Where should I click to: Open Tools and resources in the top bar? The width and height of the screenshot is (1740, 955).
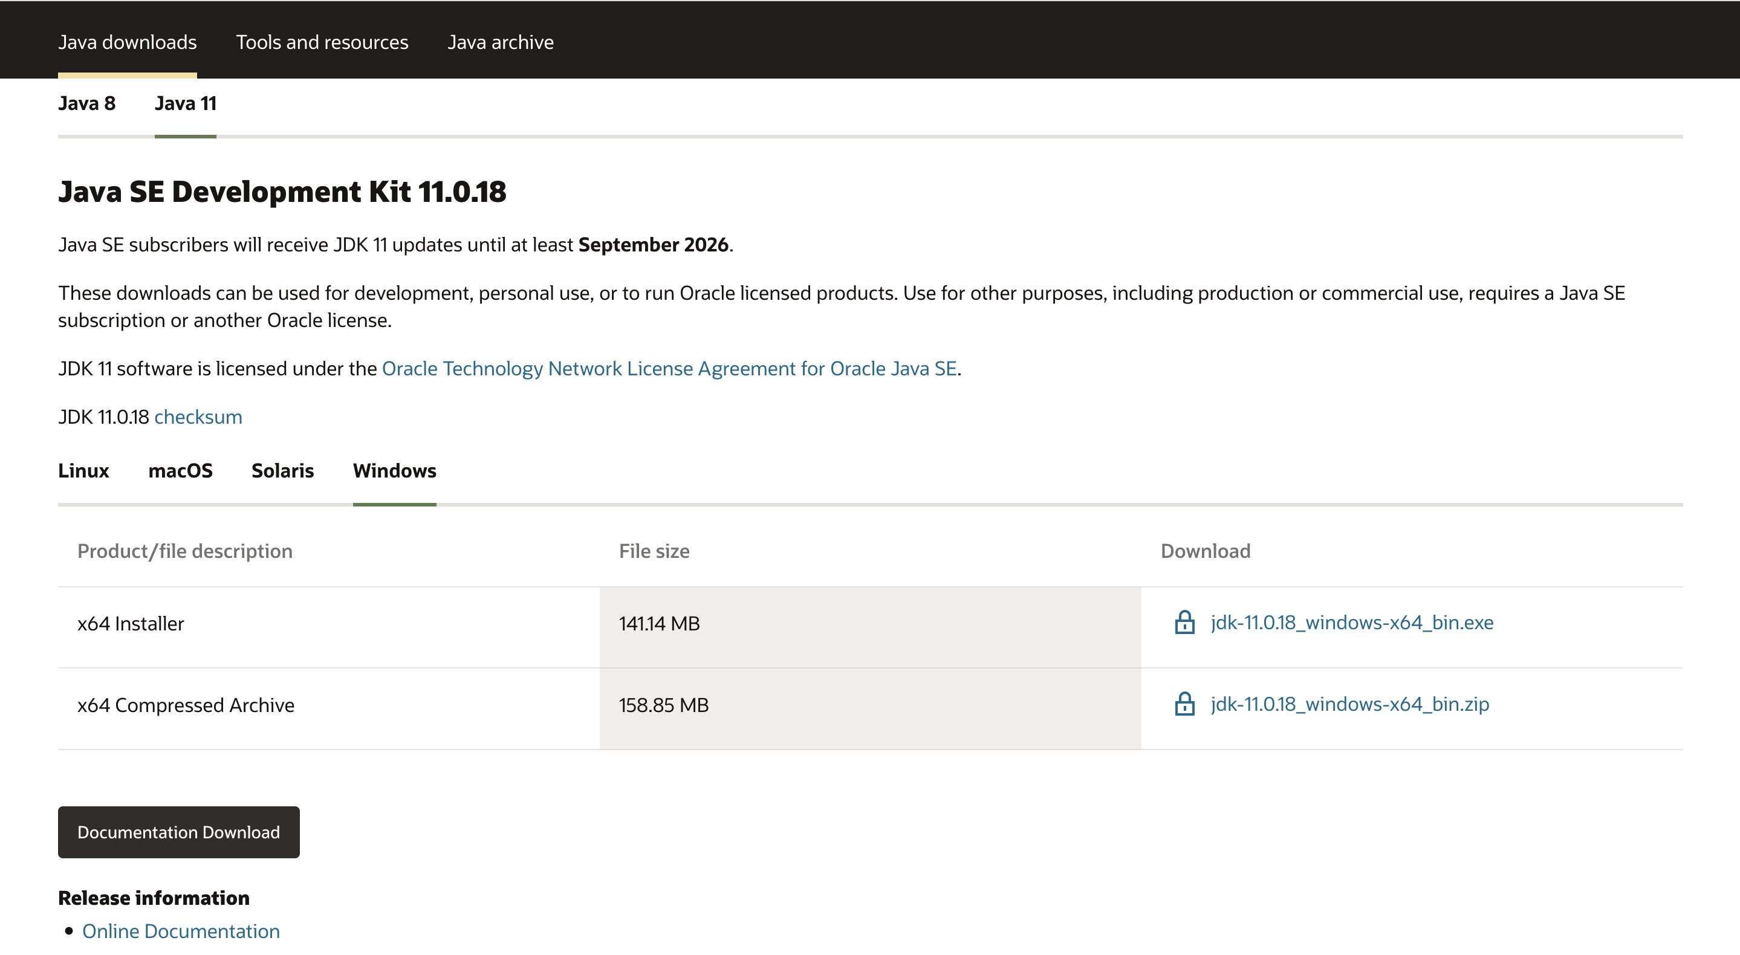point(322,42)
